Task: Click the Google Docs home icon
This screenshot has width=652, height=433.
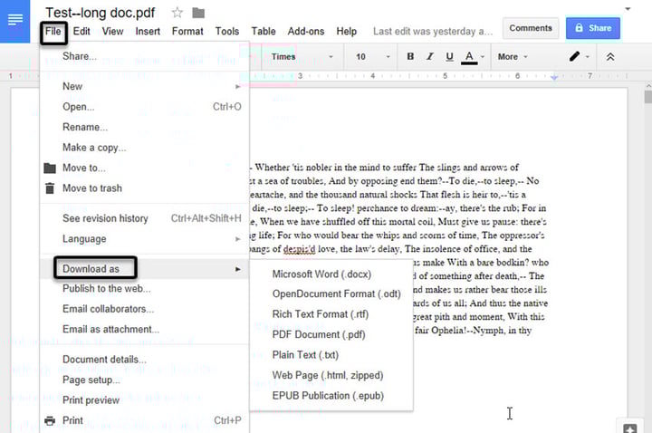Action: click(15, 20)
